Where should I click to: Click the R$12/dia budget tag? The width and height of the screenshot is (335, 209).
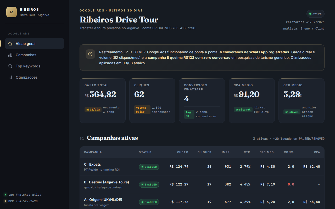[93, 110]
